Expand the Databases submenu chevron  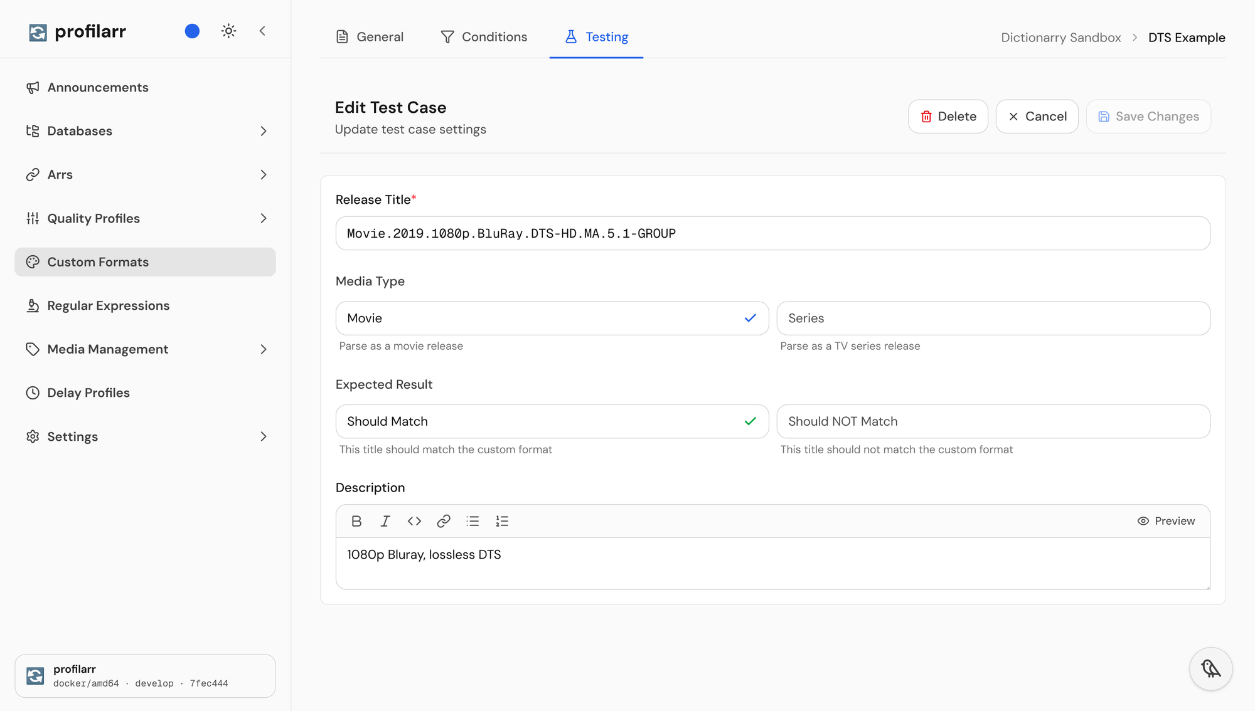click(264, 131)
